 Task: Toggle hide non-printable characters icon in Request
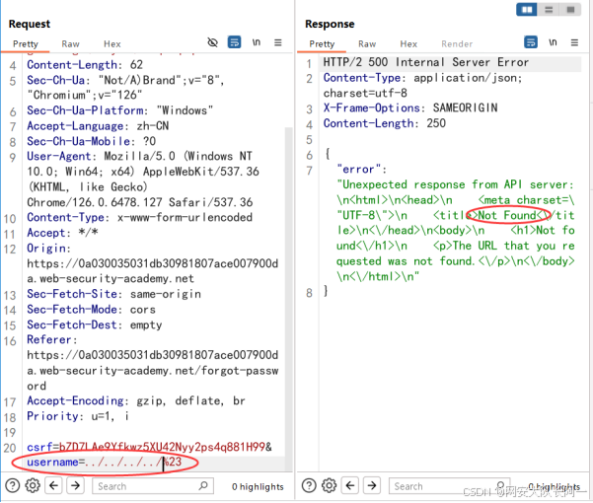coord(212,43)
